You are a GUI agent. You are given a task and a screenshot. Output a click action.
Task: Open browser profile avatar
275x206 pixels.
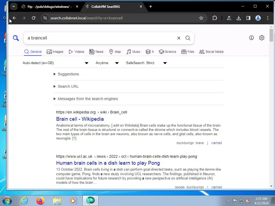click(x=258, y=18)
